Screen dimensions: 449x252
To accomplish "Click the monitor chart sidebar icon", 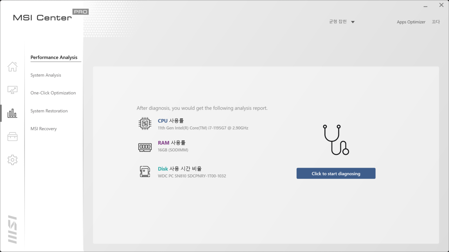I will pos(12,90).
